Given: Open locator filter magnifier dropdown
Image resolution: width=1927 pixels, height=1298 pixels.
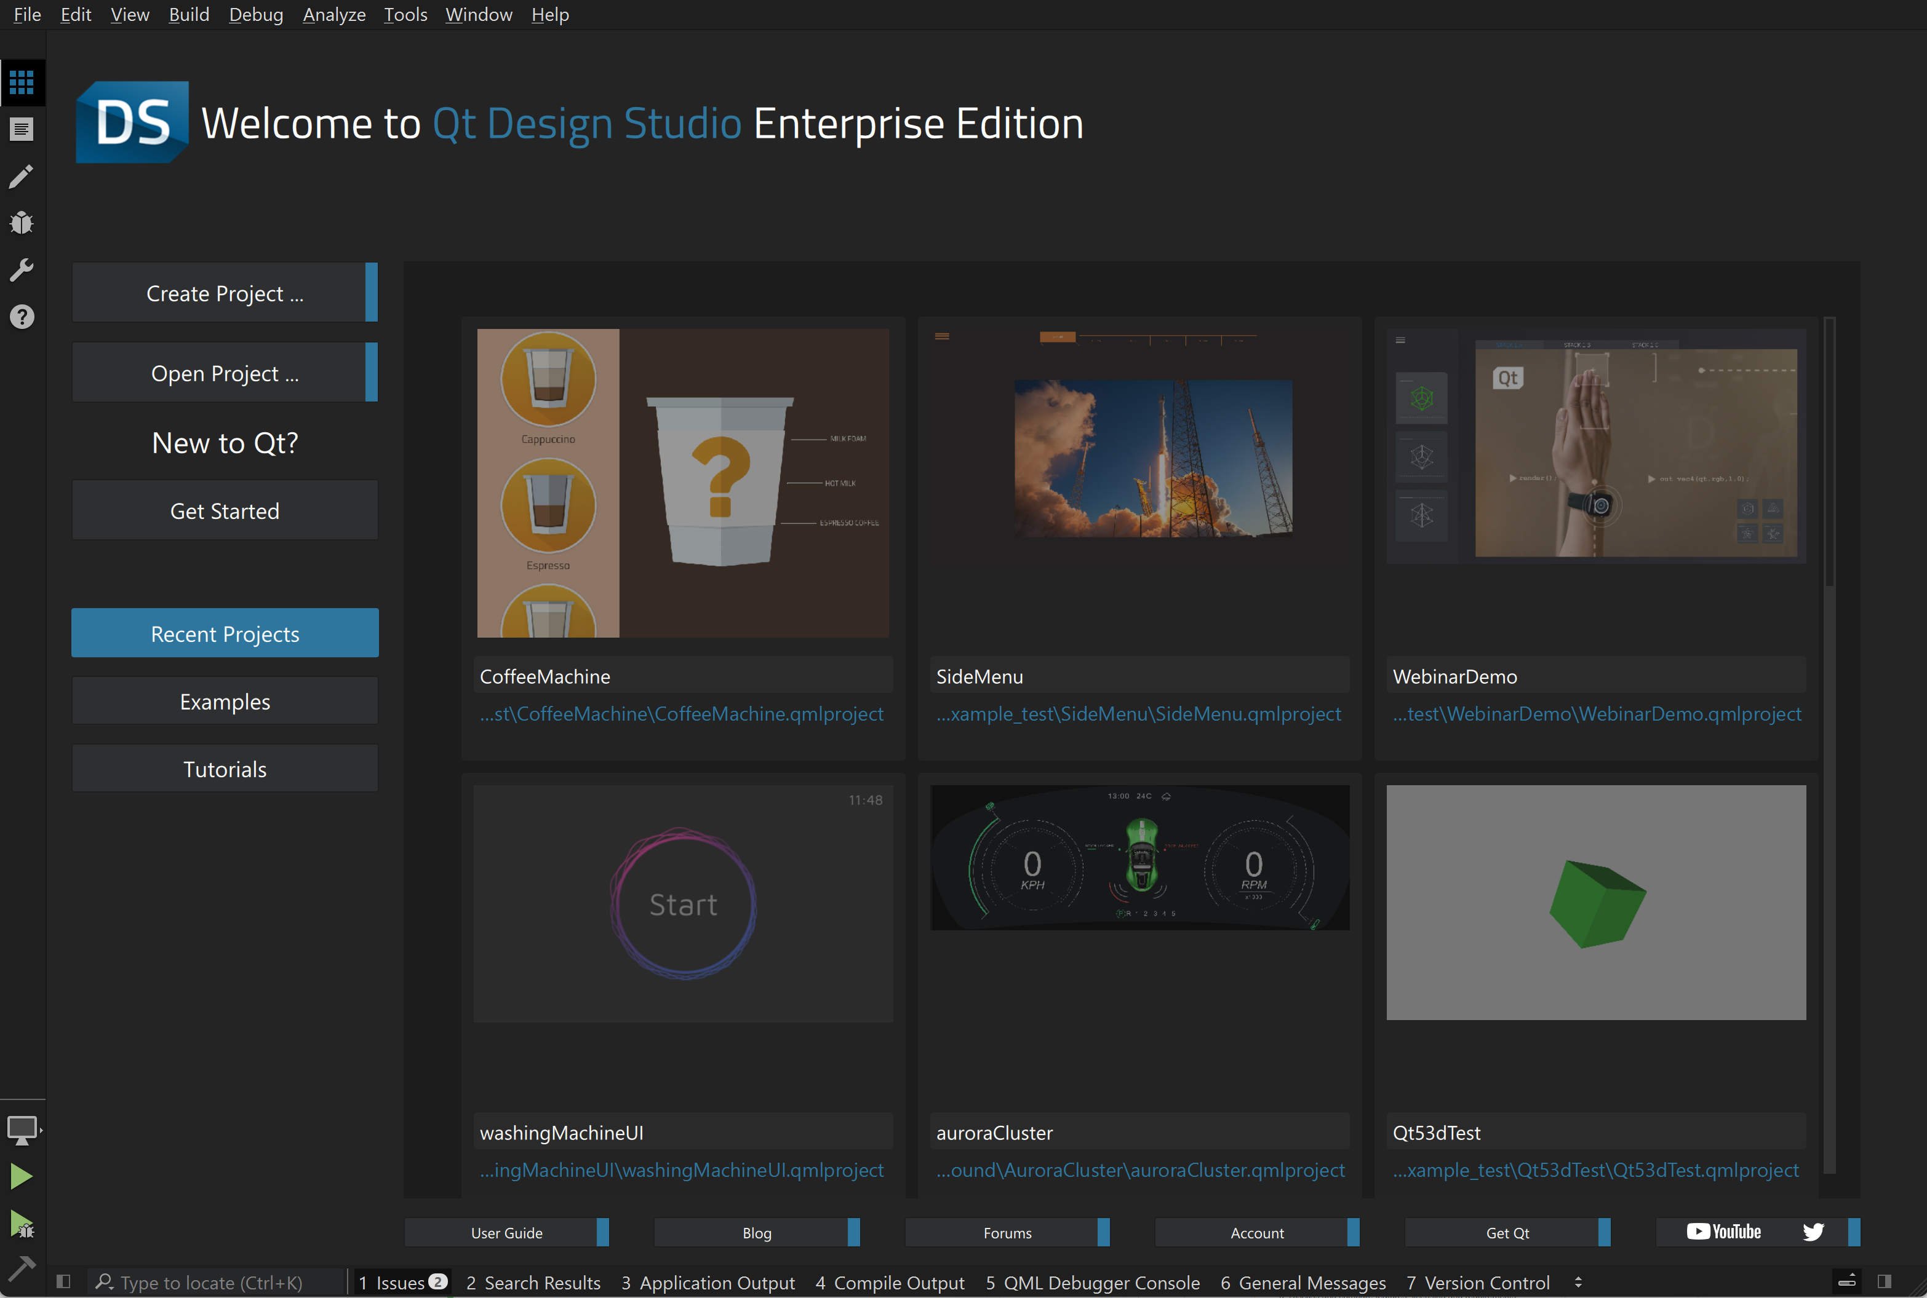Looking at the screenshot, I should point(105,1282).
